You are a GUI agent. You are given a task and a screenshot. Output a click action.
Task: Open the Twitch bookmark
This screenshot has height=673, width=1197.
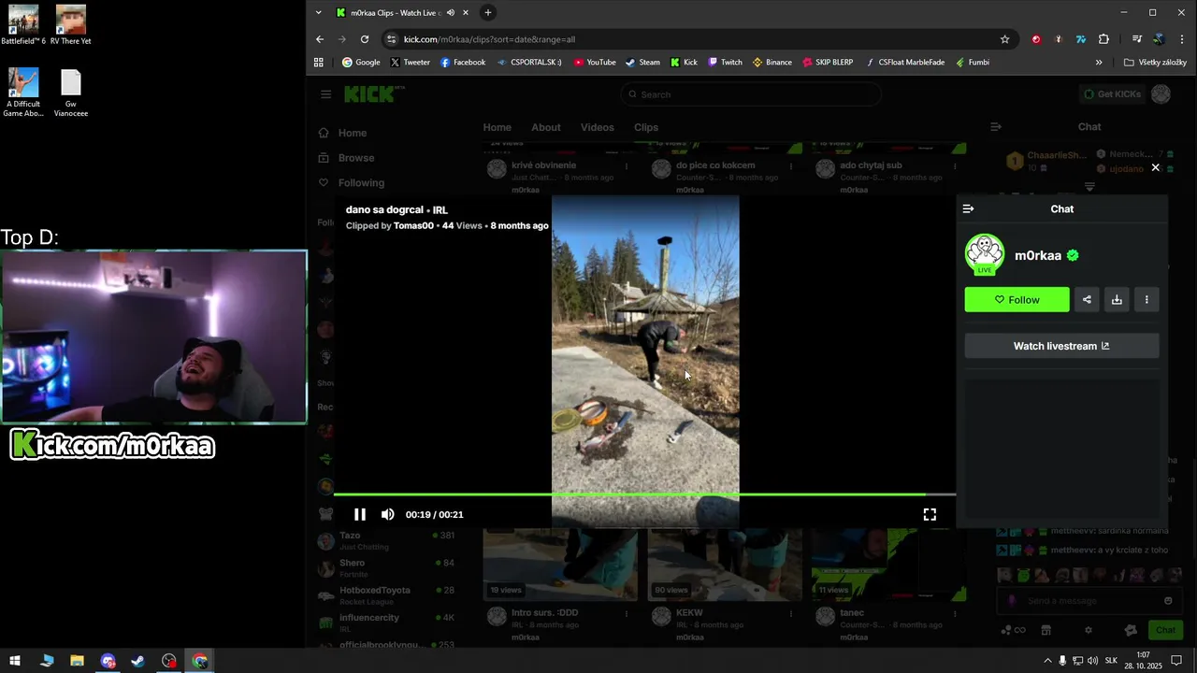click(x=725, y=63)
